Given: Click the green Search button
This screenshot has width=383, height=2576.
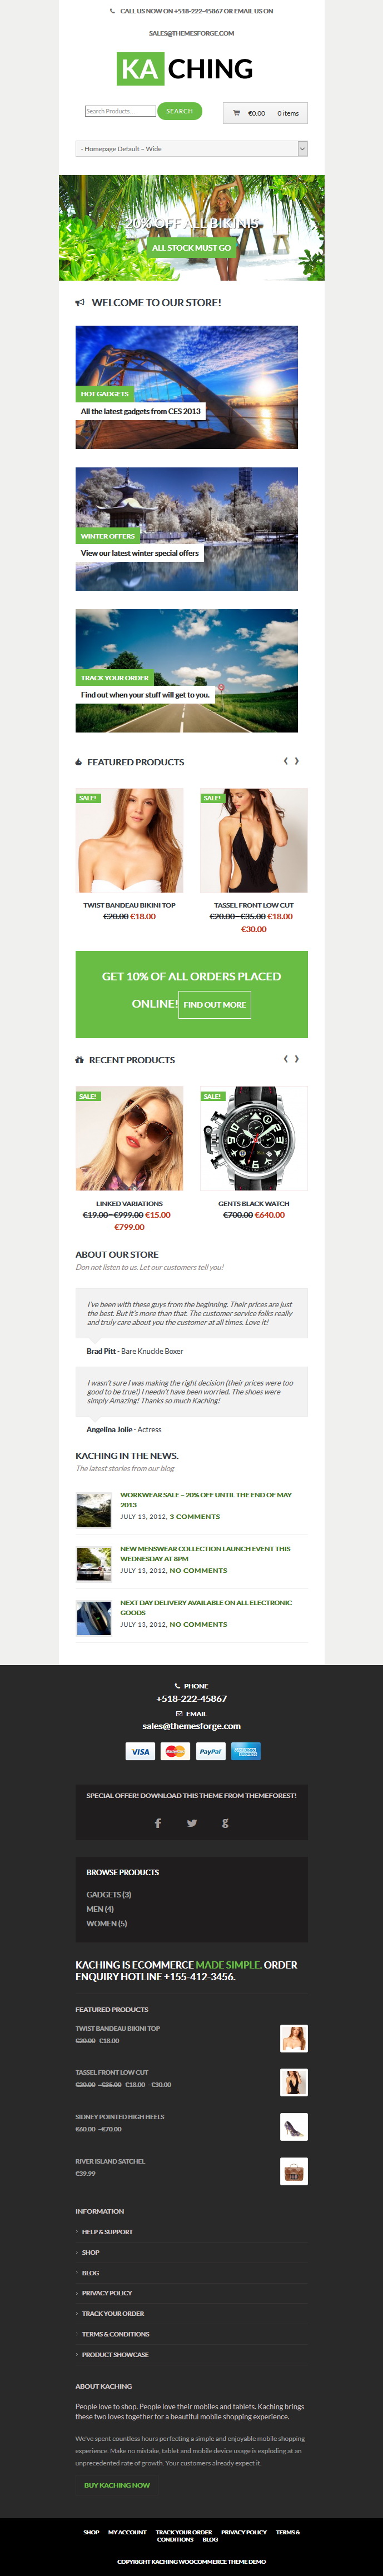Looking at the screenshot, I should point(179,111).
